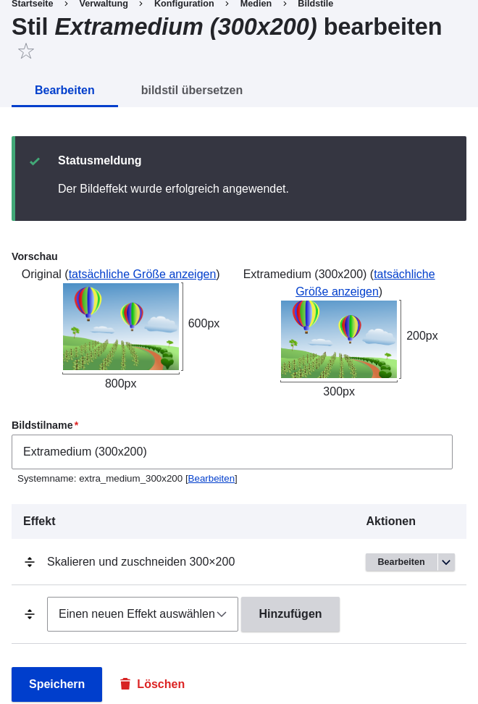Click the Hinzufügen button
This screenshot has height=704, width=478.
(290, 614)
